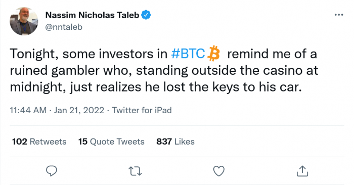
Task: Open Nassim Taleb's profile picture
Action: point(24,21)
